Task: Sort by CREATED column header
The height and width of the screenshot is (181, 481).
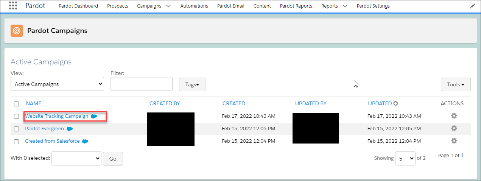Action: pos(234,103)
